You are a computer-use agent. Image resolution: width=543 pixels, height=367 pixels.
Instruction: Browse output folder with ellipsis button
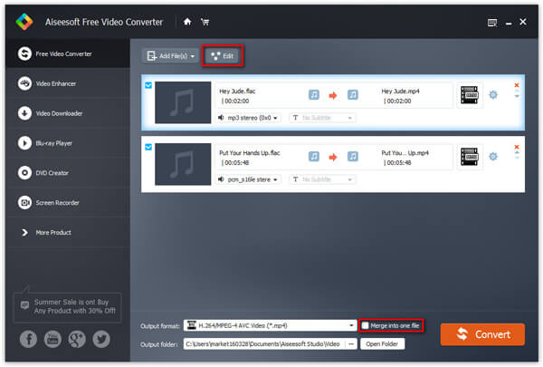click(x=351, y=344)
